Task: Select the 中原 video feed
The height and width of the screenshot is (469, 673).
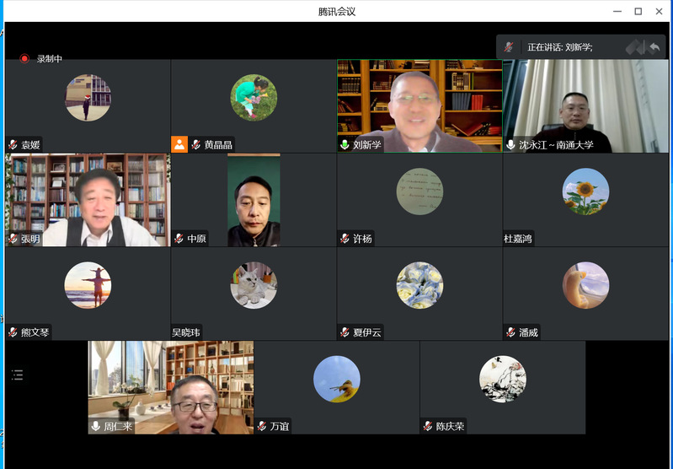Action: (x=254, y=198)
